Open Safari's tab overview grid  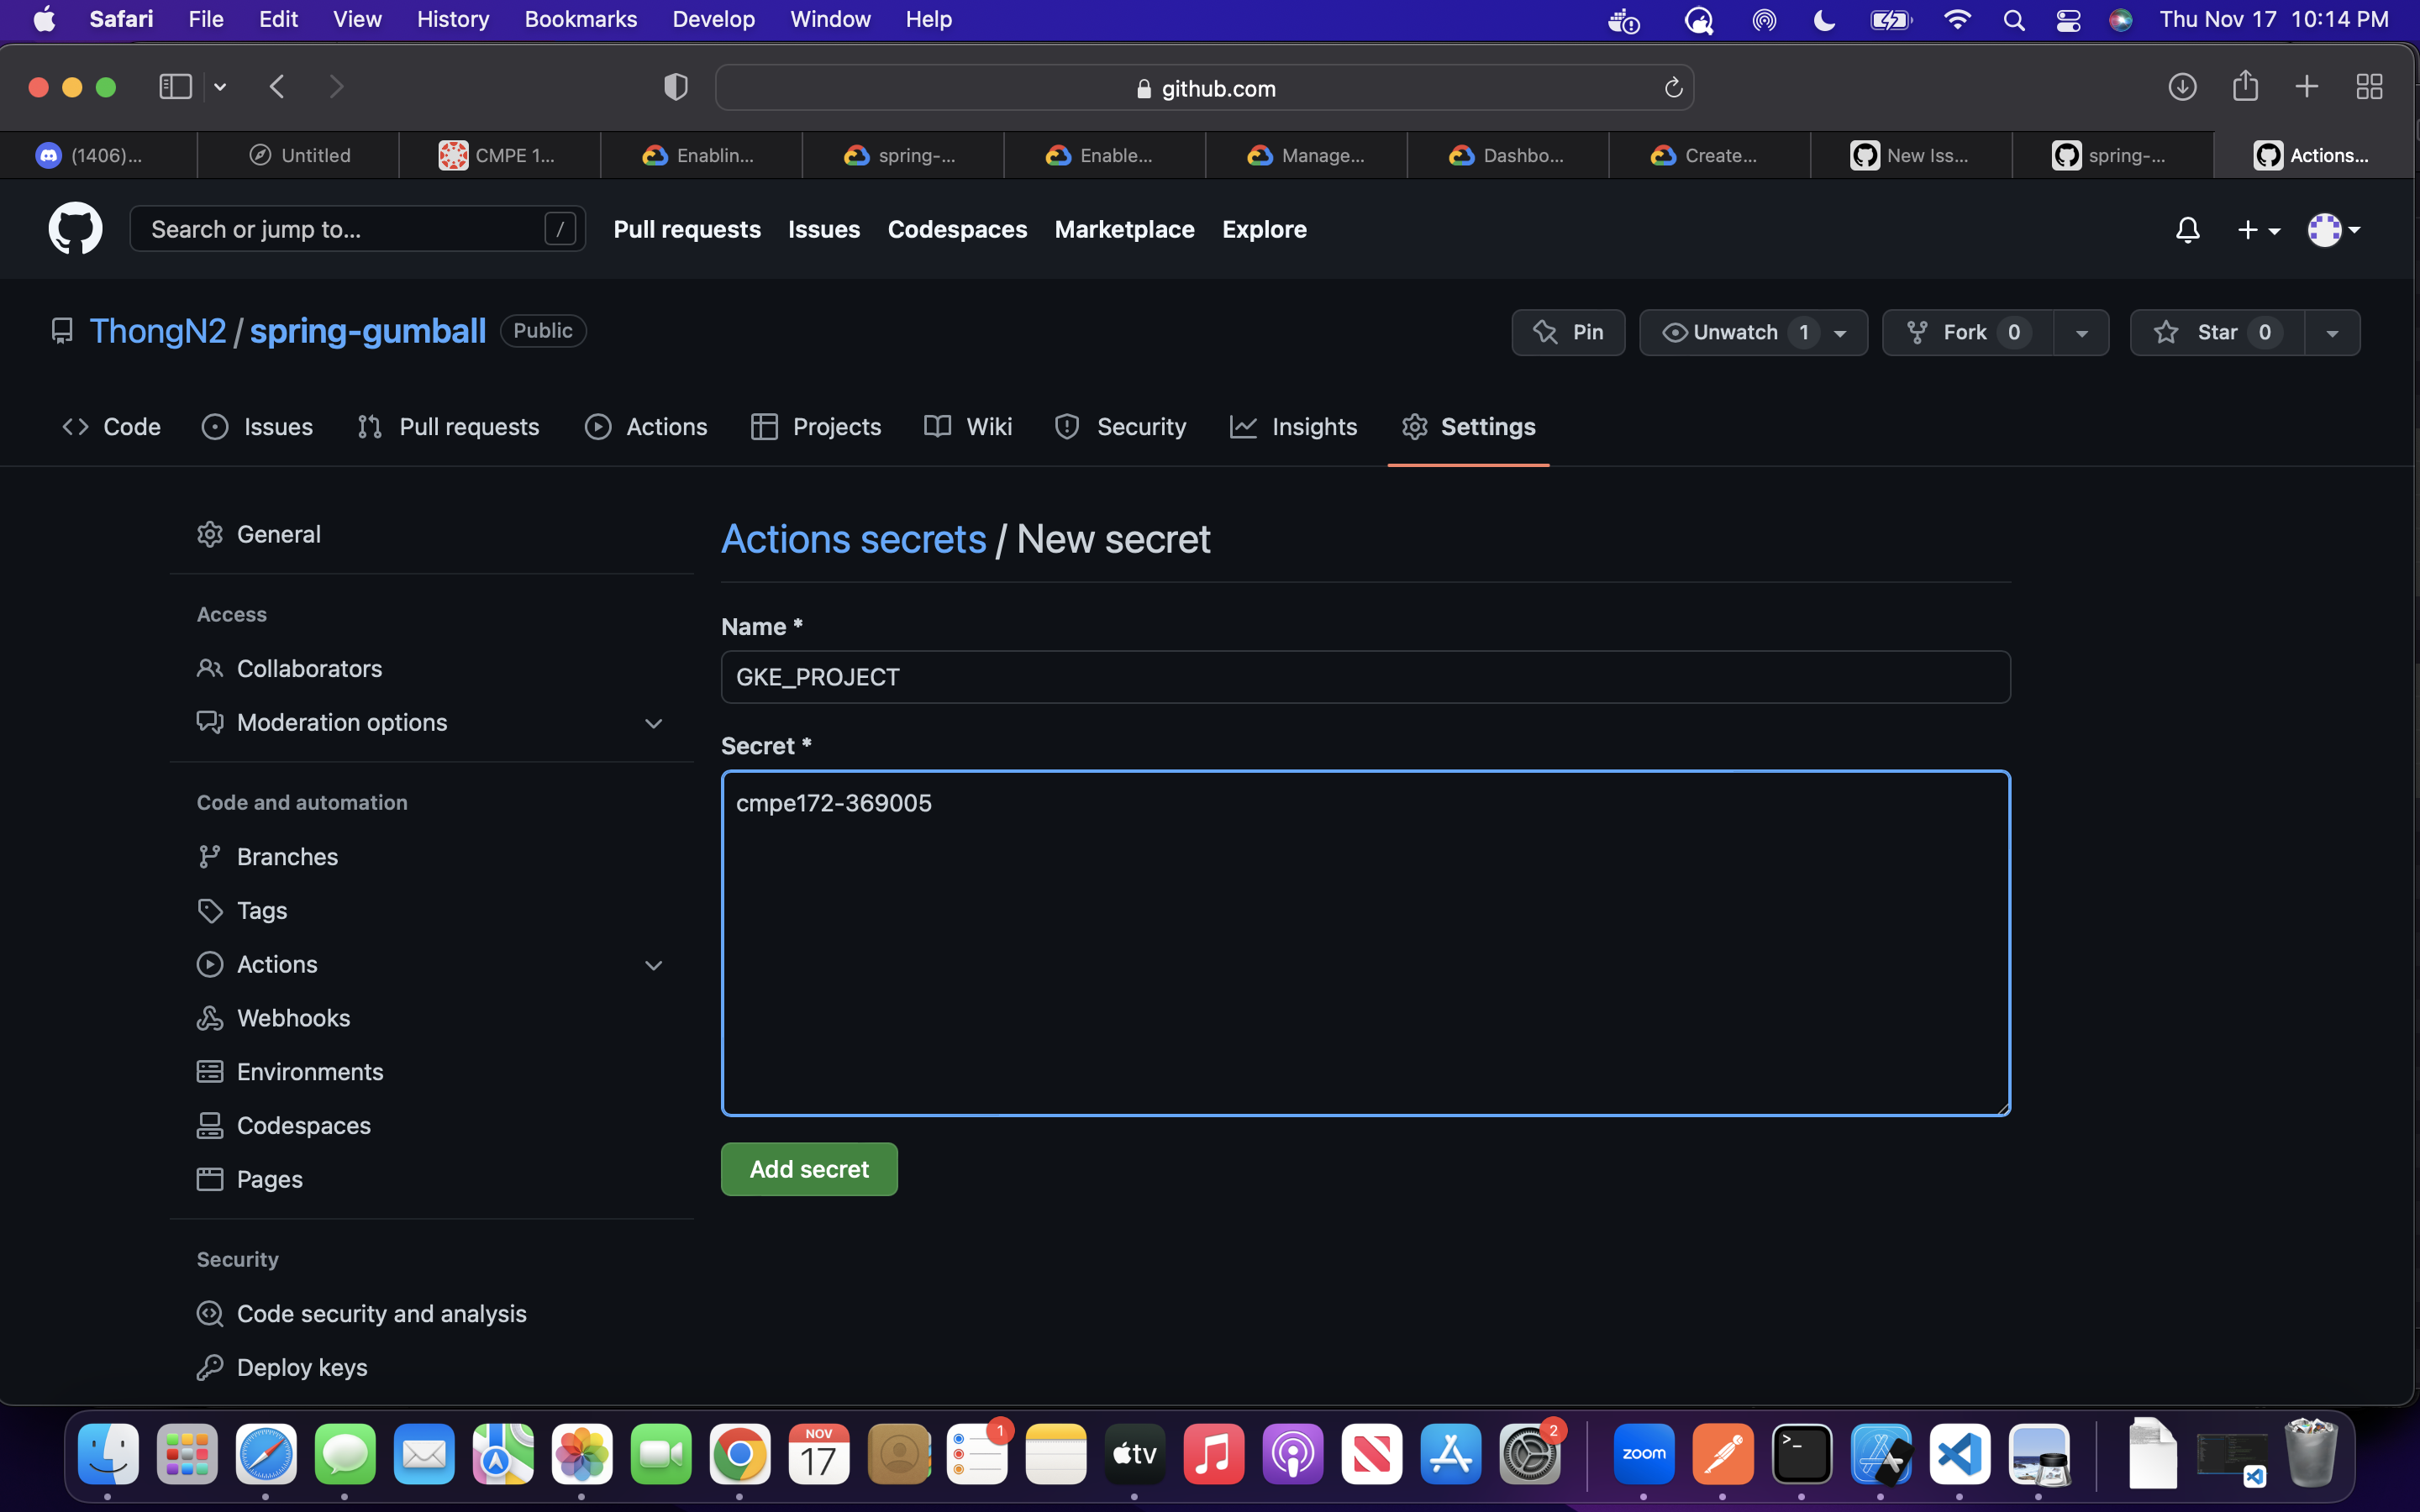tap(2369, 87)
